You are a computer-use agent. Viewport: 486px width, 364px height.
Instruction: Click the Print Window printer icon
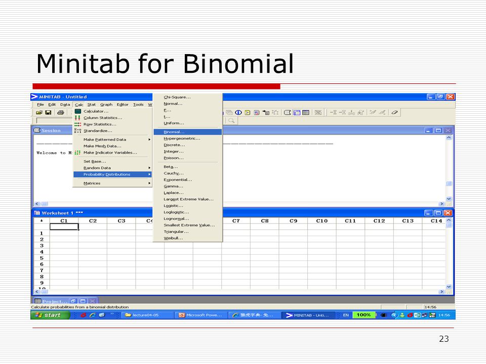click(61, 112)
